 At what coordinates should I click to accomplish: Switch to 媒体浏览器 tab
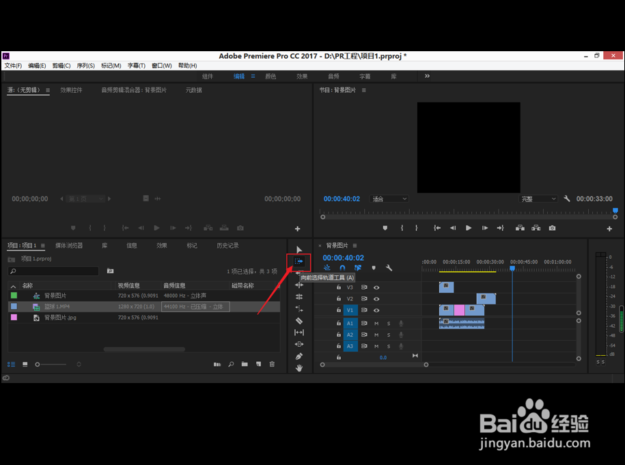tap(69, 246)
